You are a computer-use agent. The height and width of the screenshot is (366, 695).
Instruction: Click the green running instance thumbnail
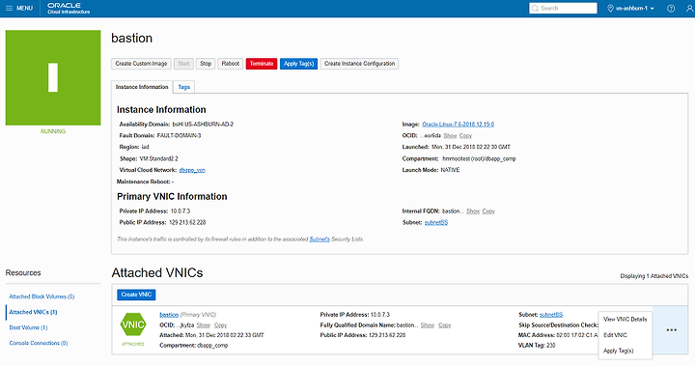pos(53,77)
